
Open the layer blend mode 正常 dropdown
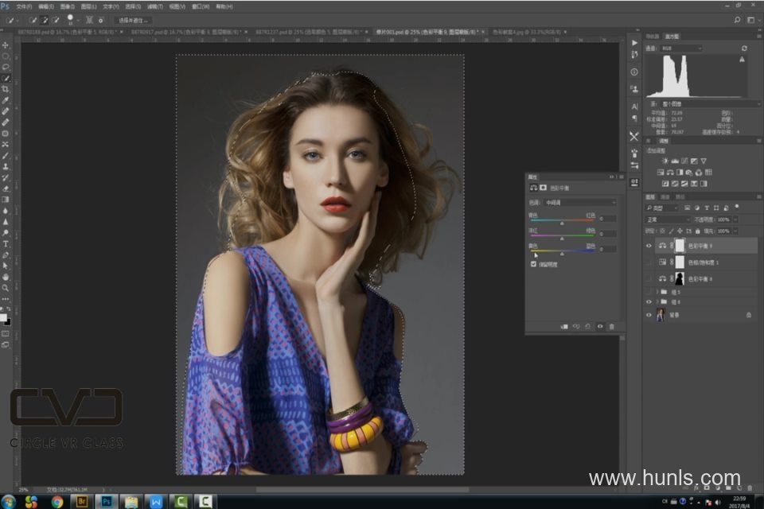tap(667, 220)
